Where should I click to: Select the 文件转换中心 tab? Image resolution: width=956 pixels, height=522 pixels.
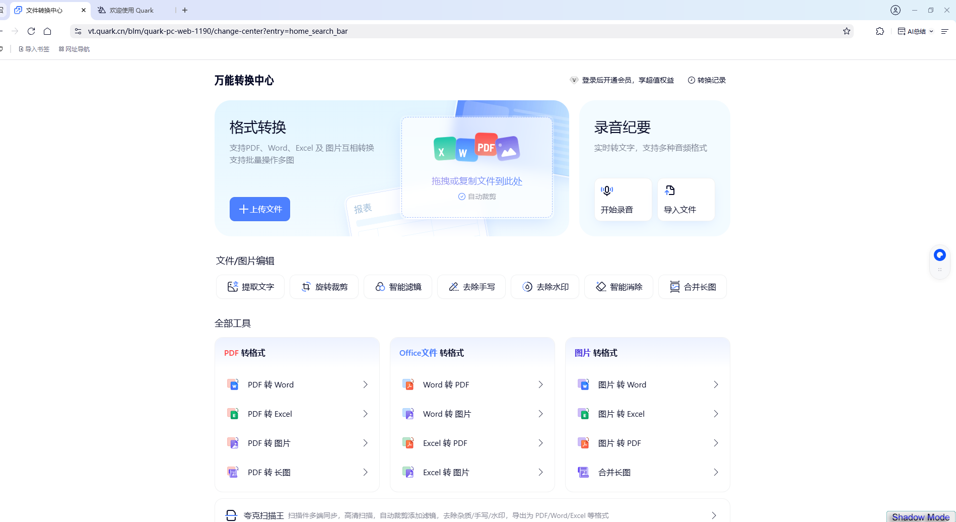coord(44,10)
